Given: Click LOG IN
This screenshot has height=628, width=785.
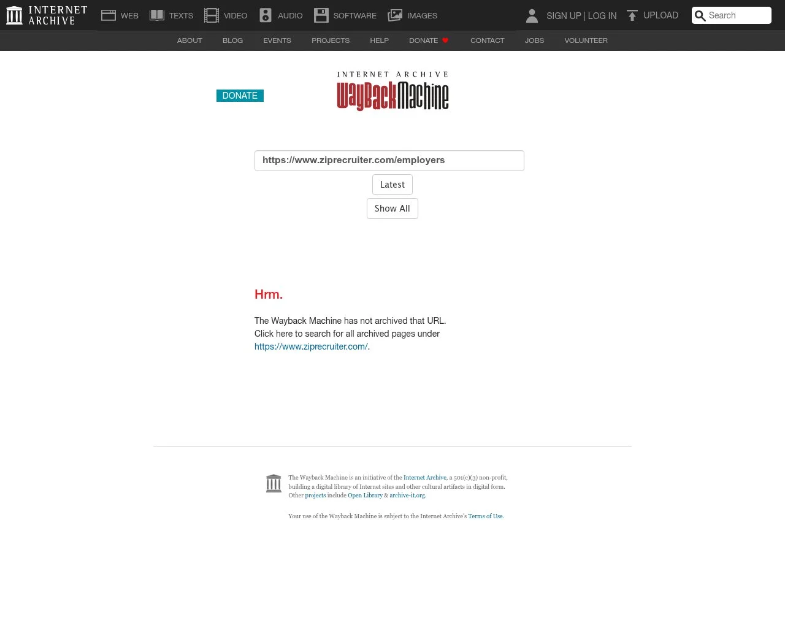Looking at the screenshot, I should coord(602,16).
